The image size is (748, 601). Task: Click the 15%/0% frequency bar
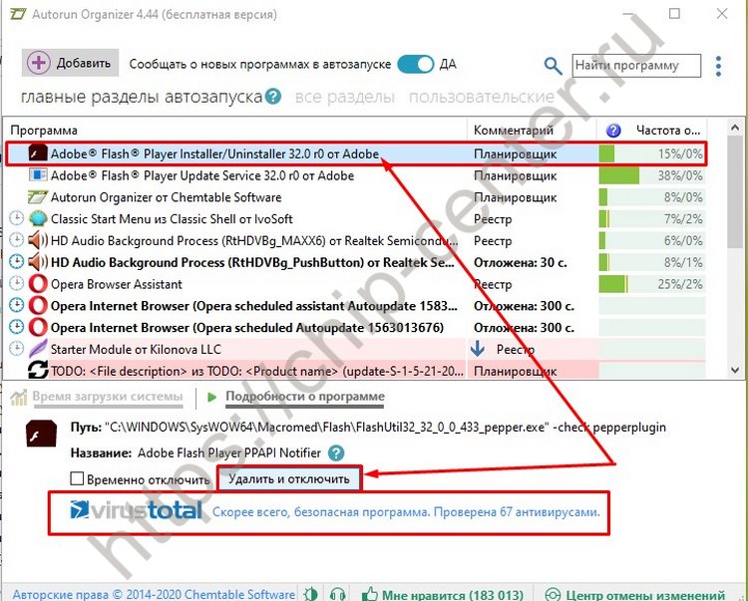pyautogui.click(x=651, y=153)
